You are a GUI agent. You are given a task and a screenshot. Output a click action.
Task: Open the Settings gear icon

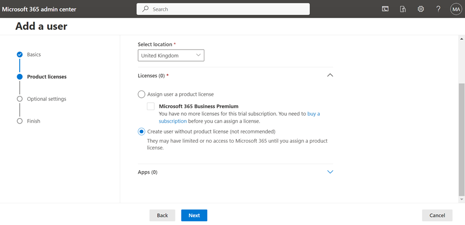(x=421, y=9)
